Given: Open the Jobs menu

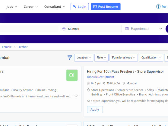Looking at the screenshot, I should click(x=12, y=7).
